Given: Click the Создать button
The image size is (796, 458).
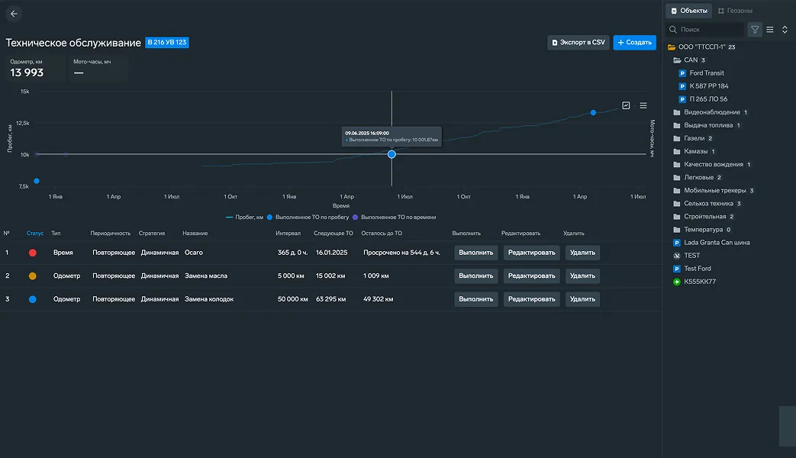Looking at the screenshot, I should coord(634,43).
